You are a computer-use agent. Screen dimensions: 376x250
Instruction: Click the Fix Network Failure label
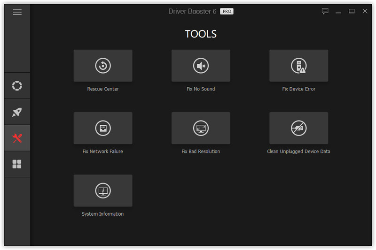pyautogui.click(x=102, y=152)
